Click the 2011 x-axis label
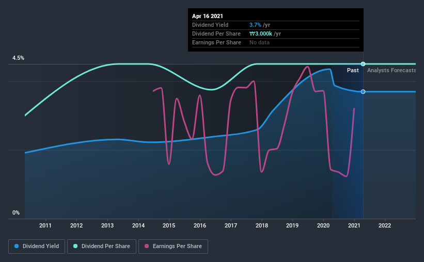 point(45,225)
